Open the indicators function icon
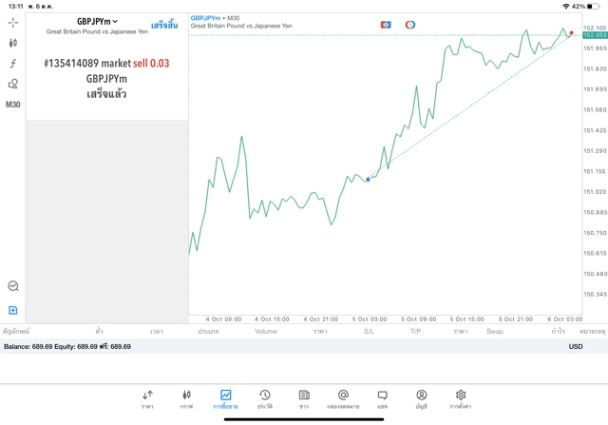Viewport: 608px width, 425px height. pos(13,64)
